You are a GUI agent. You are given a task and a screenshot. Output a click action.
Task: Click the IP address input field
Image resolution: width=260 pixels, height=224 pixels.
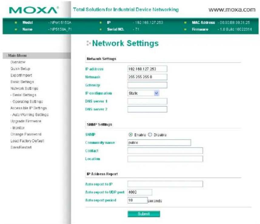pos(147,69)
